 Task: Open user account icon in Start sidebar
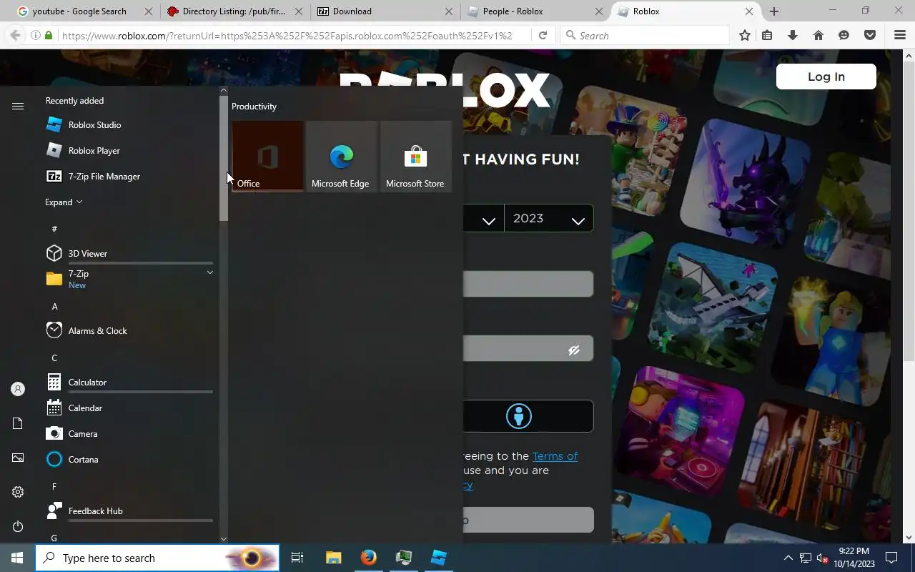18,389
